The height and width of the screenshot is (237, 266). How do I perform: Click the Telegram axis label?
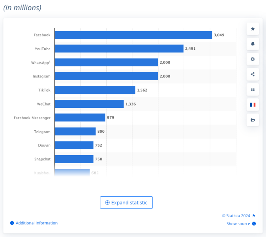pos(42,132)
